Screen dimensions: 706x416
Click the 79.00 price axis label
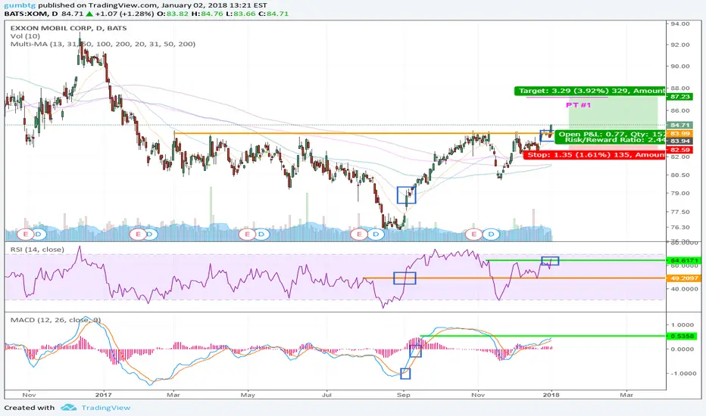pos(680,194)
